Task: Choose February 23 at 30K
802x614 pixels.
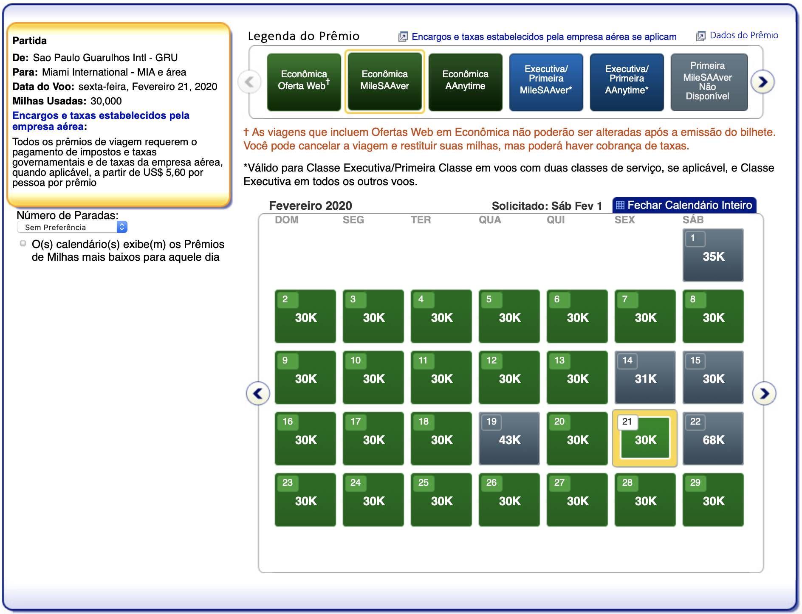Action: pos(305,500)
